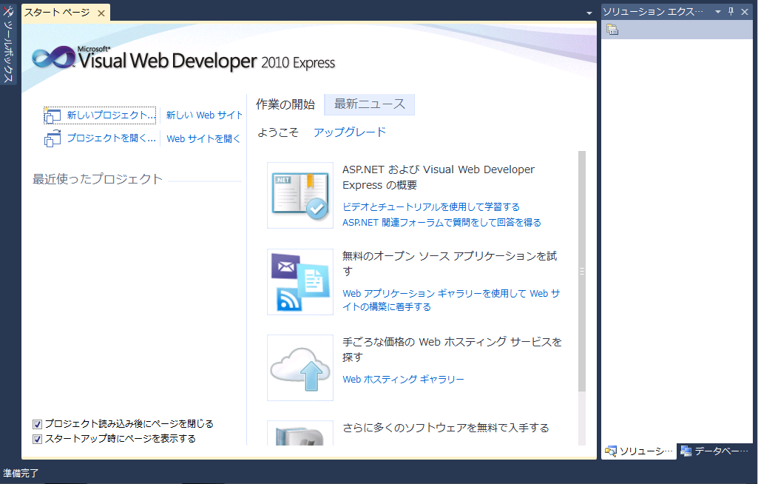
Task: Toggle プロジェクト読み込み後にページを閉じる checkbox
Action: click(37, 425)
